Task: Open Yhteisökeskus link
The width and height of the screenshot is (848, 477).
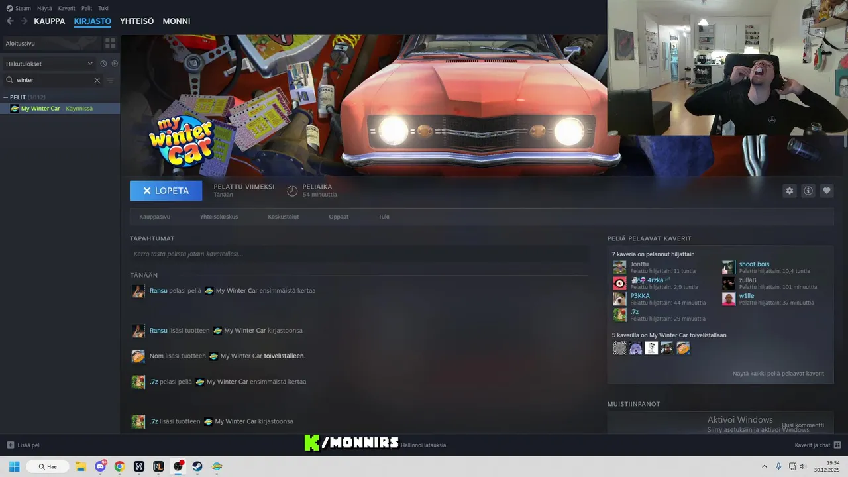Action: coord(219,217)
